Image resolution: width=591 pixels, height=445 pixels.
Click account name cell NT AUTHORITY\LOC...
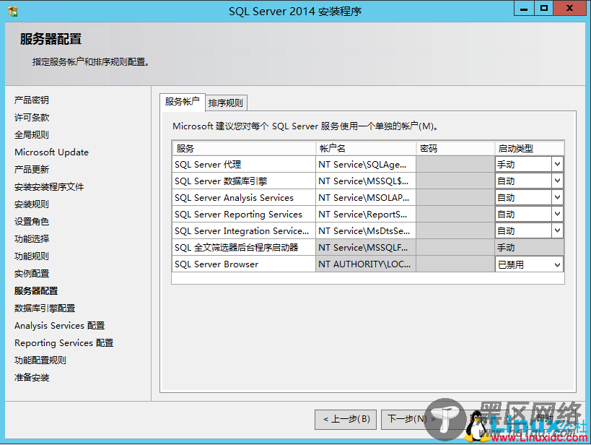[x=366, y=264]
